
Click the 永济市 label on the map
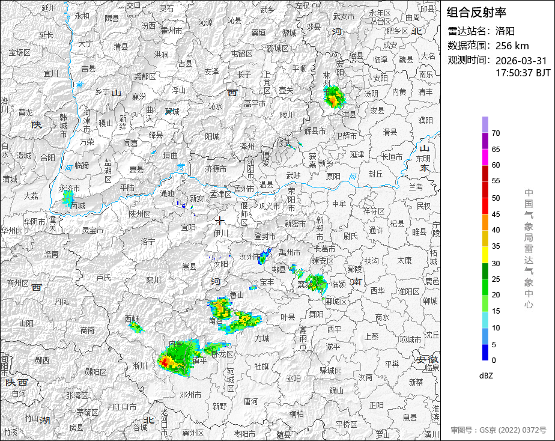(70, 188)
